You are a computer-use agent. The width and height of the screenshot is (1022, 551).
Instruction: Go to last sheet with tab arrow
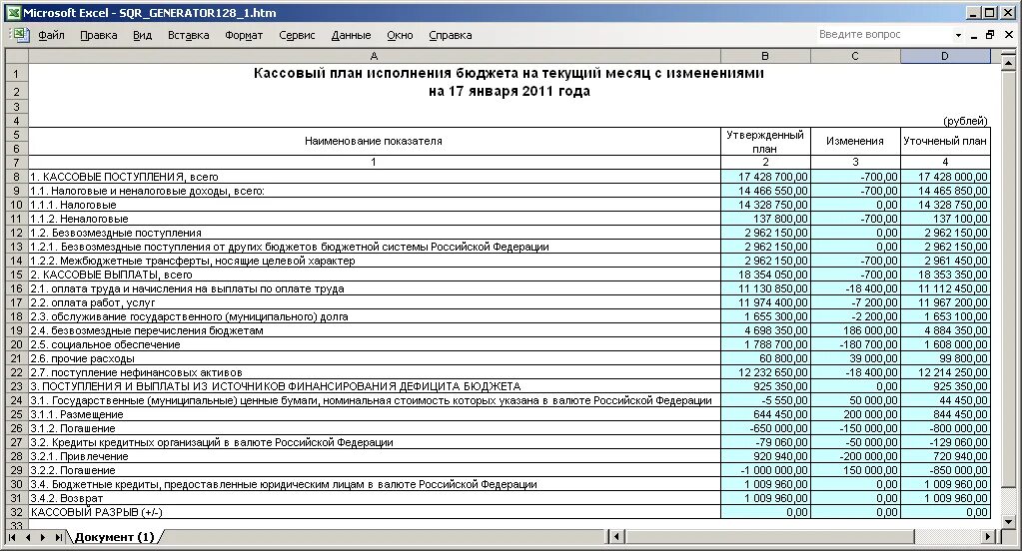coord(59,537)
